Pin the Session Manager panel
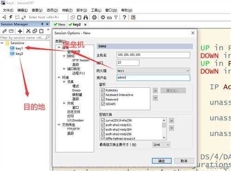 42,24
